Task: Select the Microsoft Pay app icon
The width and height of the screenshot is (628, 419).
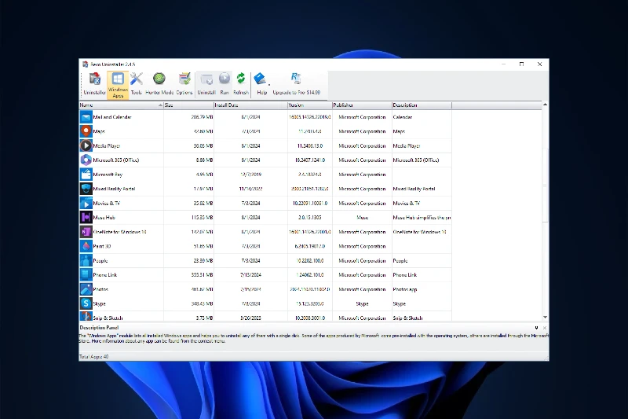Action: pyautogui.click(x=86, y=175)
